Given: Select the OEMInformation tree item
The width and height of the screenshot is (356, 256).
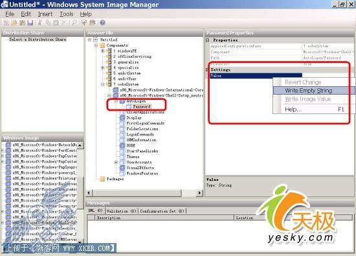Looking at the screenshot, I should [141, 140].
